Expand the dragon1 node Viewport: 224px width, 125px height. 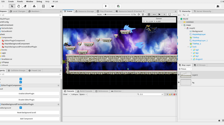pyautogui.click(x=191, y=59)
